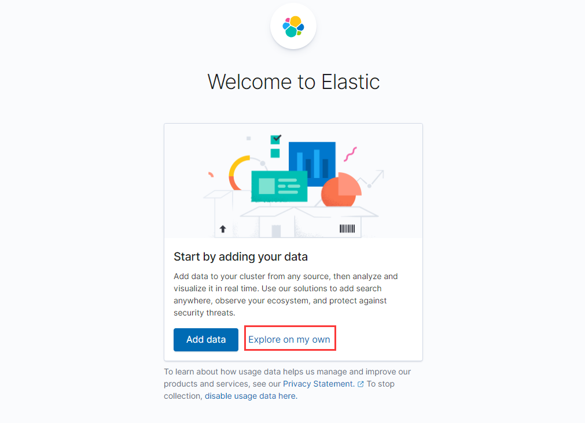Click the description paragraph about adding data
Screen dimensions: 585x423
[x=286, y=295]
